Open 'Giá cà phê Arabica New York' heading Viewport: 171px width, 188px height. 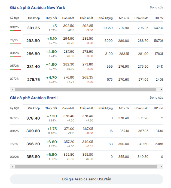pyautogui.click(x=38, y=8)
